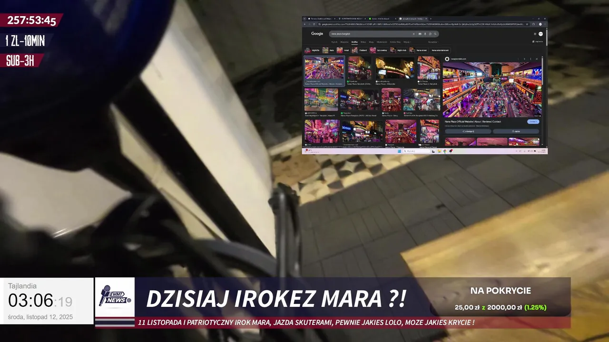The height and width of the screenshot is (342, 609).
Task: Select the Wiadomości search tab
Action: 382,42
